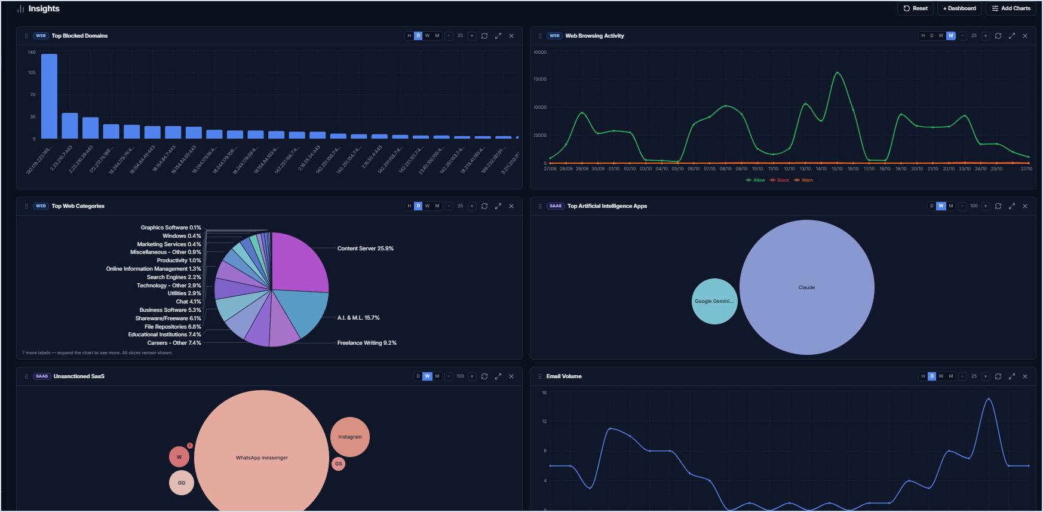Image resolution: width=1043 pixels, height=512 pixels.
Task: Set Top Blocked Domains to hourly (H)
Action: coord(409,36)
